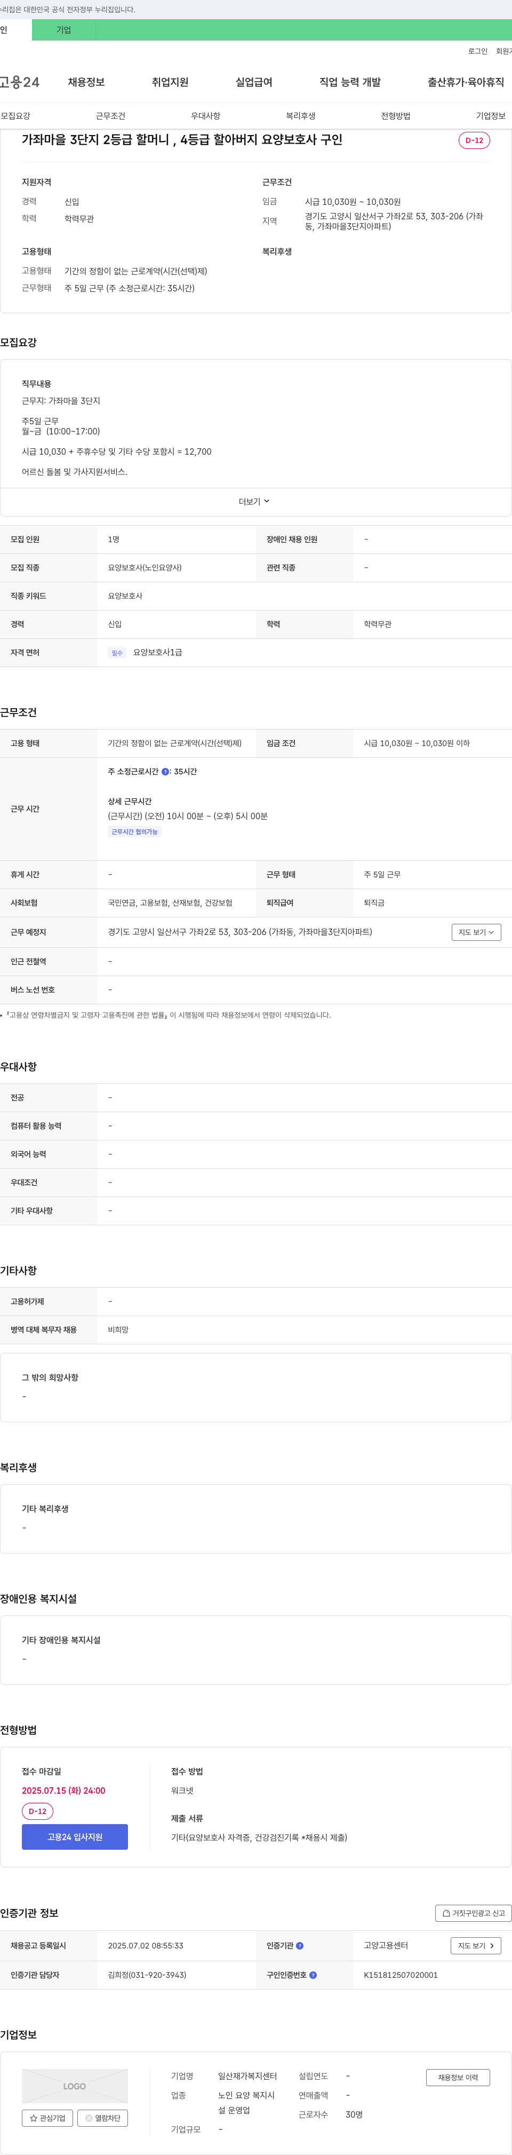Jump to the 모집요강 anchor tab
512x2155 pixels.
point(15,116)
